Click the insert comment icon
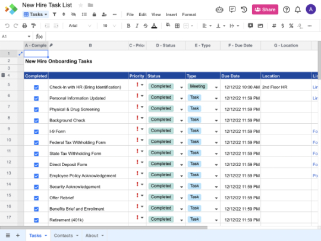 click(x=250, y=26)
